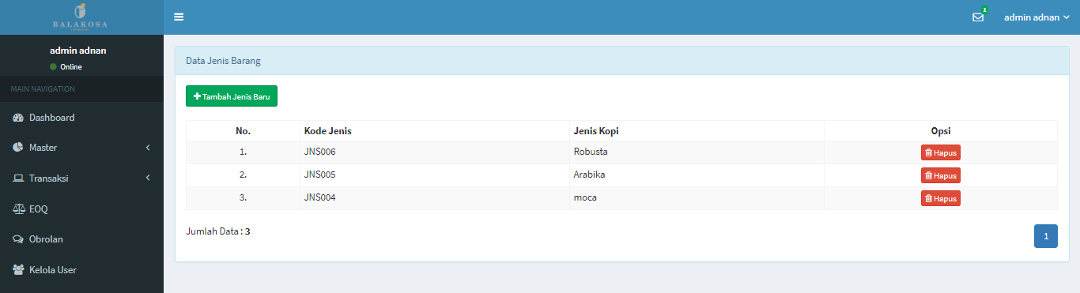This screenshot has width=1080, height=293.
Task: Click the Kode Jenis column header
Action: point(327,130)
